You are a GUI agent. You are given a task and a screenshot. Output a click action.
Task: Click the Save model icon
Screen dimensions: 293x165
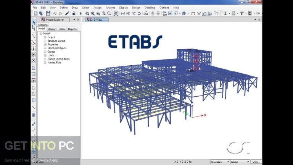pyautogui.click(x=48, y=13)
